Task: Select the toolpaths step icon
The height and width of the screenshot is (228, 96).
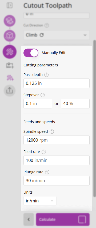Action: coord(10,52)
